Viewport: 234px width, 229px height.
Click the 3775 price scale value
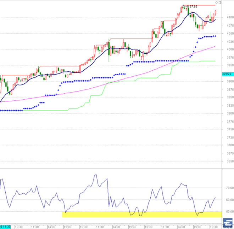point(230,122)
